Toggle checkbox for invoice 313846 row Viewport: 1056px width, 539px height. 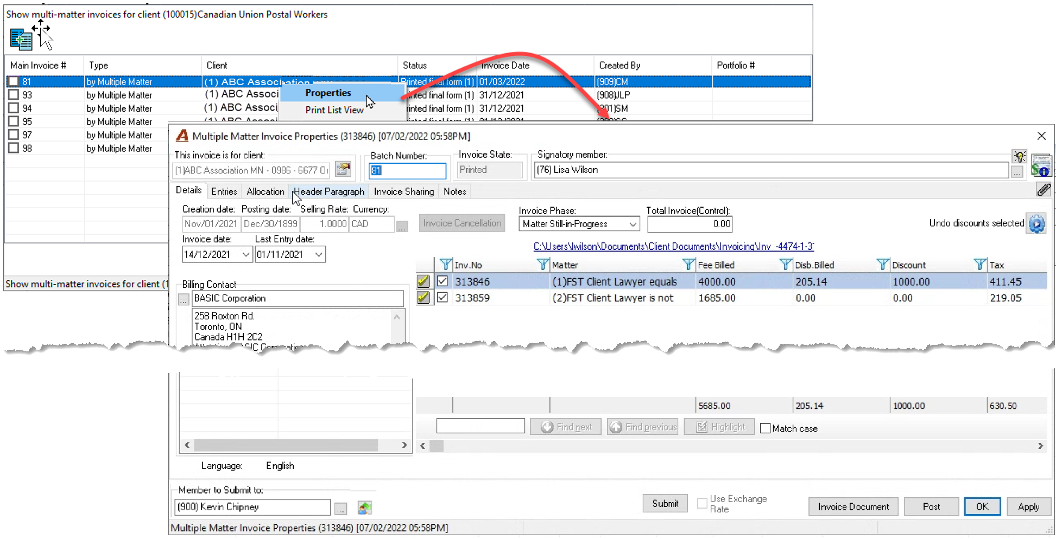point(442,281)
